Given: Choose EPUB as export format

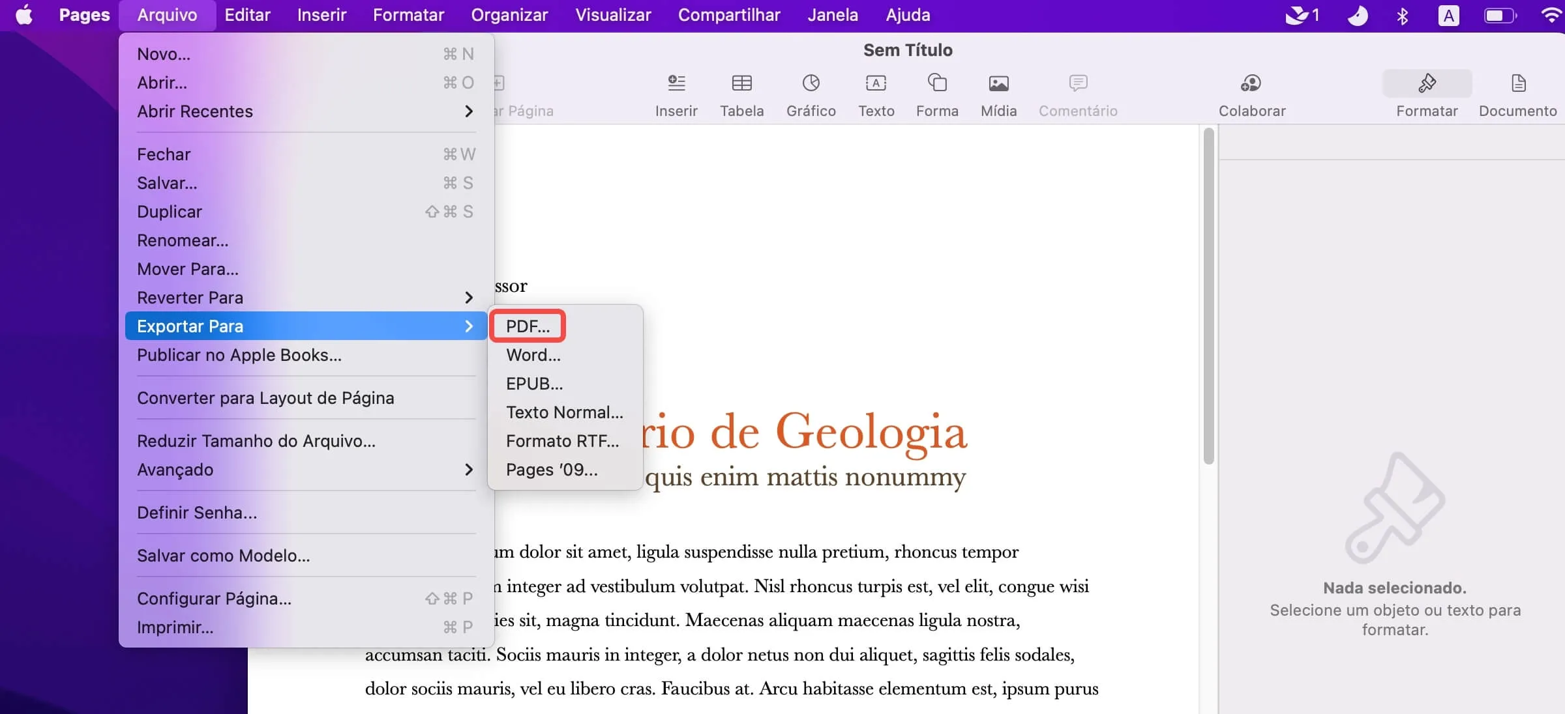Looking at the screenshot, I should (x=534, y=384).
